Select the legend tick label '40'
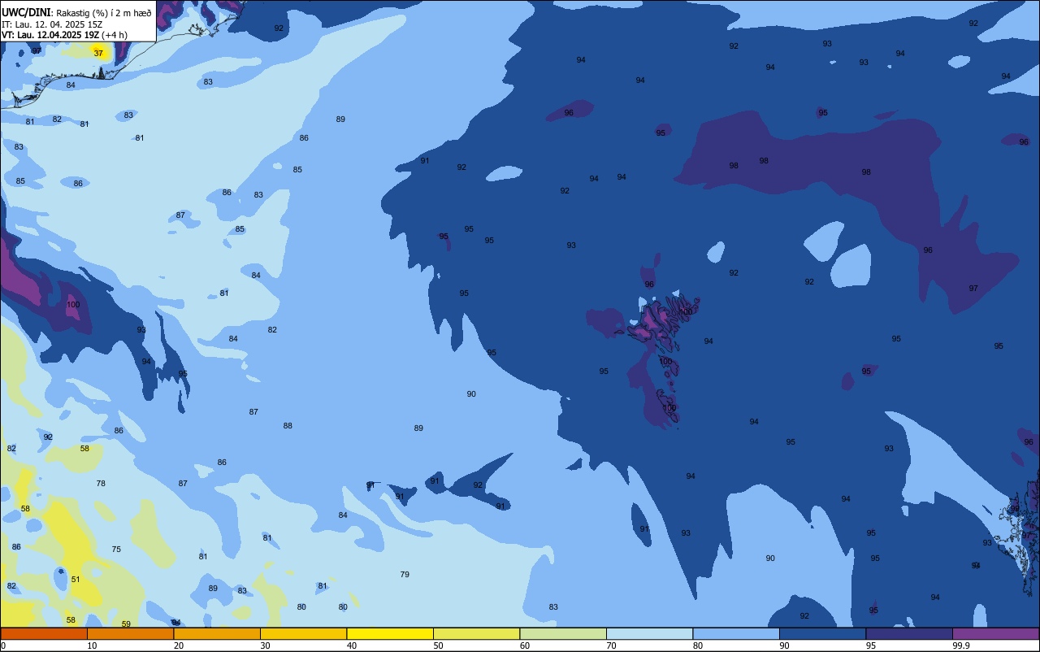This screenshot has width=1040, height=652. (x=352, y=645)
